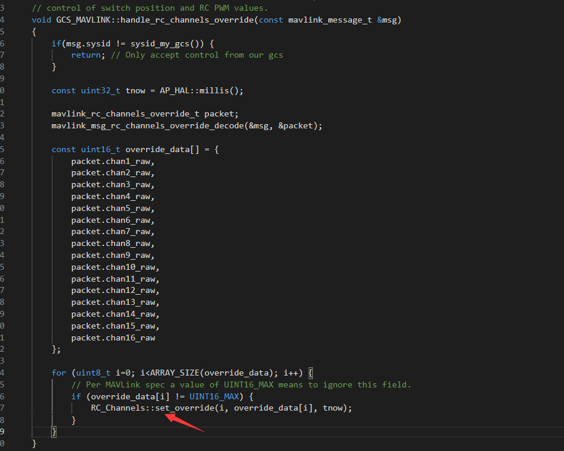The image size is (564, 451).
Task: Click ARRAY_SIZE(override_data) in the for loop
Action: 211,373
